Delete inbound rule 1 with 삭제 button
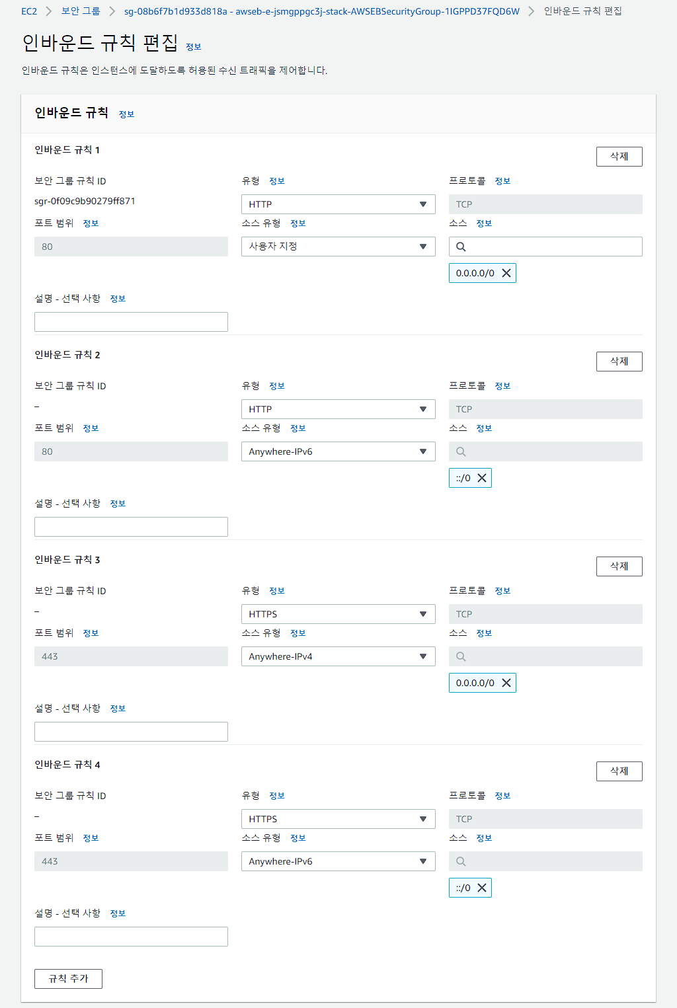This screenshot has width=677, height=1008. (619, 157)
